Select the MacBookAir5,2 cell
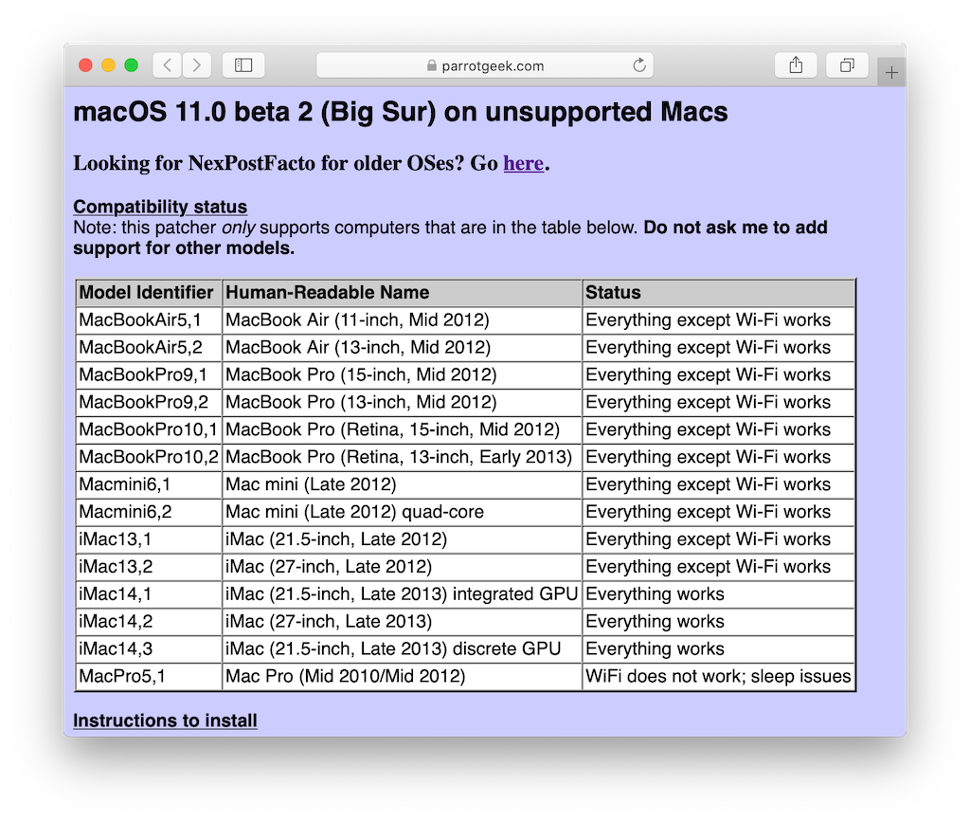This screenshot has height=821, width=970. tap(149, 347)
